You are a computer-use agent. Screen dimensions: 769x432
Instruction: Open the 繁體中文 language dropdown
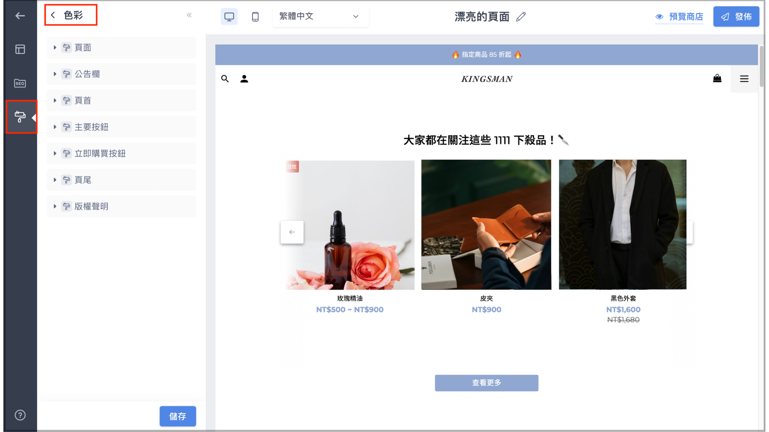320,16
